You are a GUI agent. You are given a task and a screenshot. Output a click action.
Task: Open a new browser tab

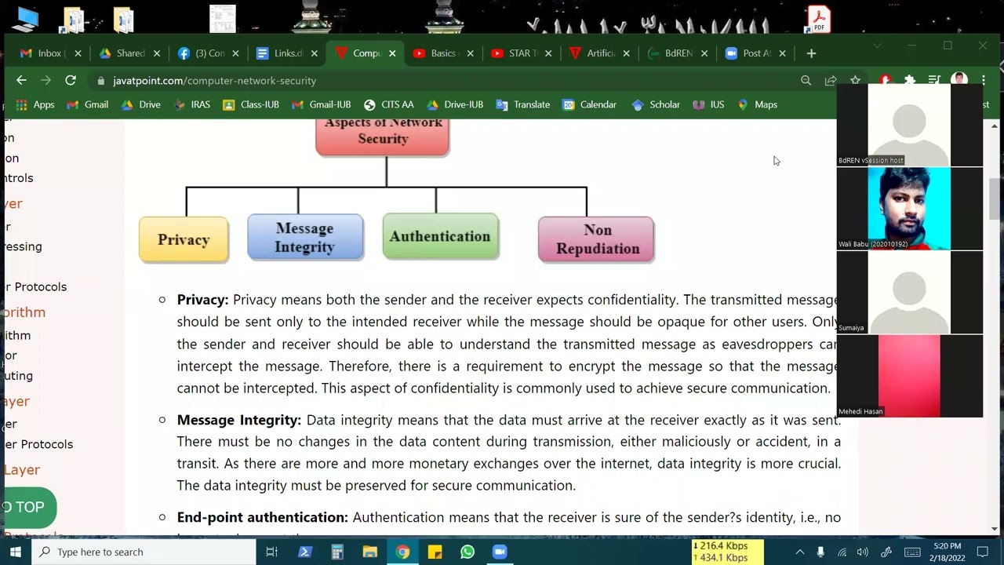click(811, 53)
